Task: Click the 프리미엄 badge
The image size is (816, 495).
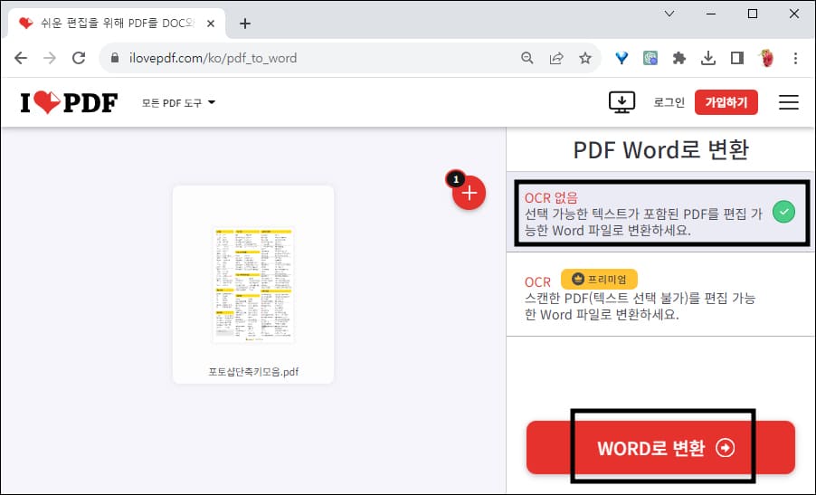Action: [x=599, y=280]
